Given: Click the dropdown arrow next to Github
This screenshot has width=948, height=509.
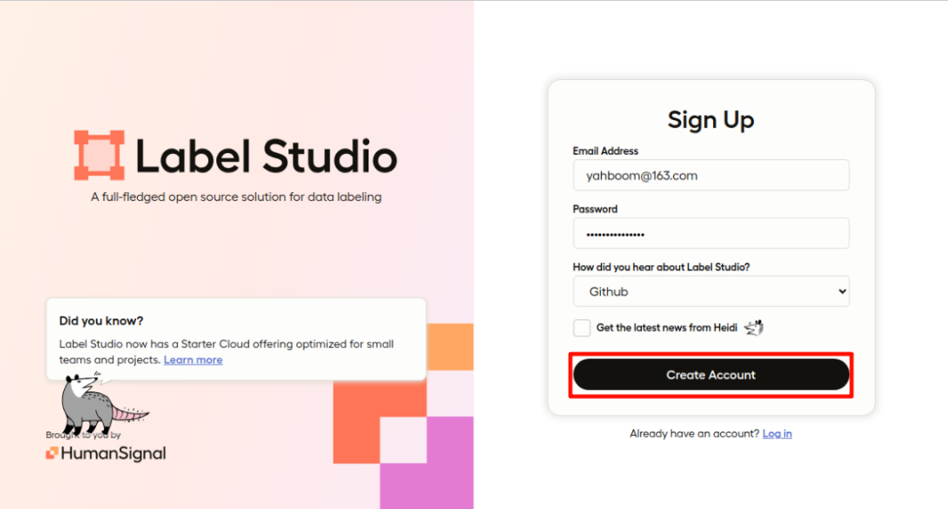Looking at the screenshot, I should (x=841, y=291).
